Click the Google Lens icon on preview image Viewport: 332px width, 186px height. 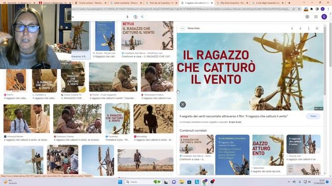point(183,104)
